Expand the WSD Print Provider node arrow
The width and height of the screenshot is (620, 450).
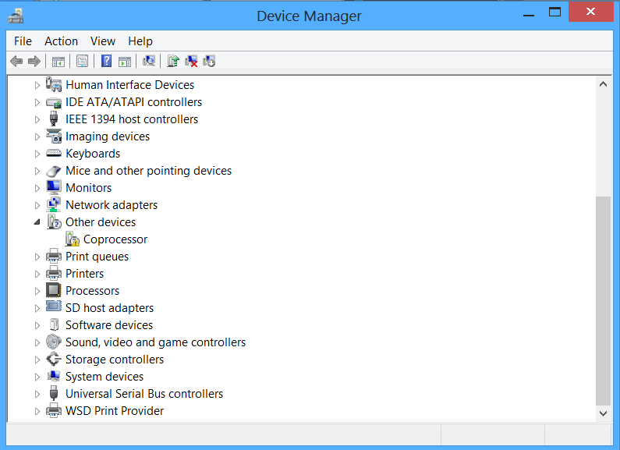click(x=37, y=411)
